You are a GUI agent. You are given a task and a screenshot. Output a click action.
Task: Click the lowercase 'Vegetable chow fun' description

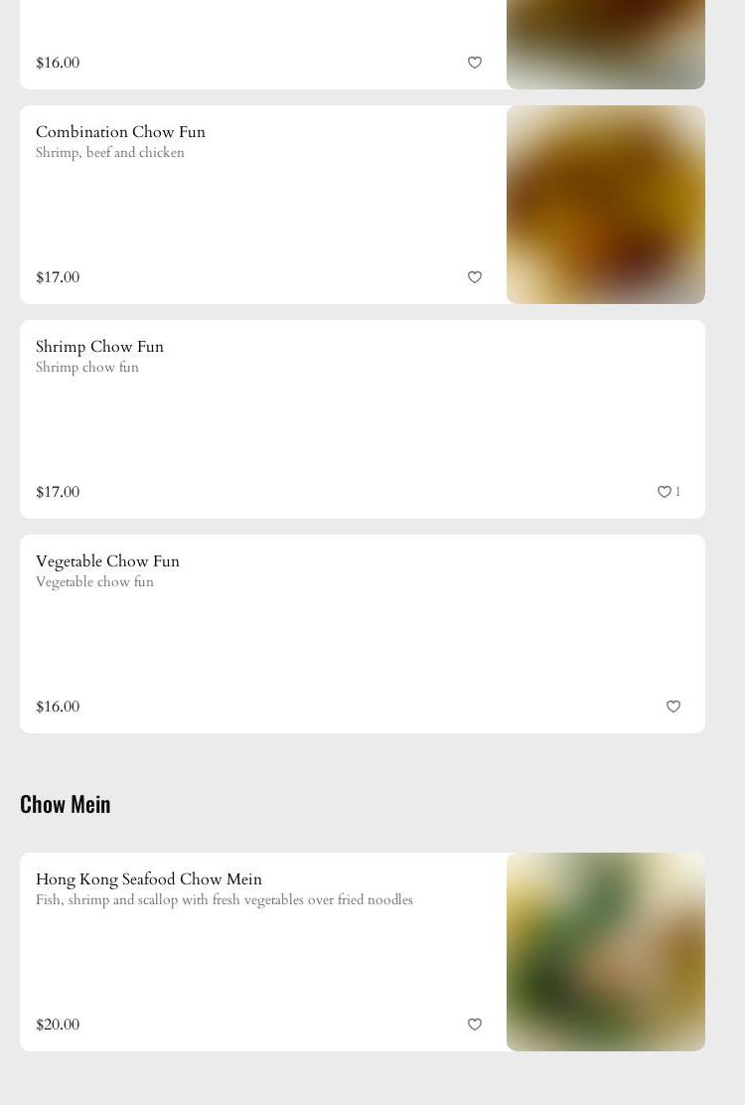[94, 582]
